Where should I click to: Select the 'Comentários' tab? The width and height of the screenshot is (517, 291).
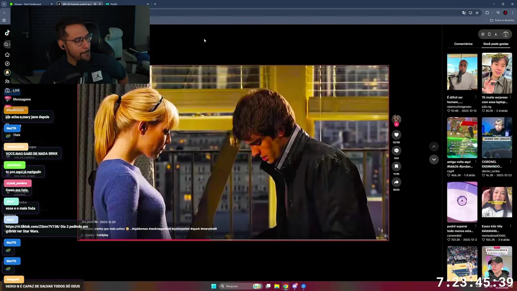point(463,44)
